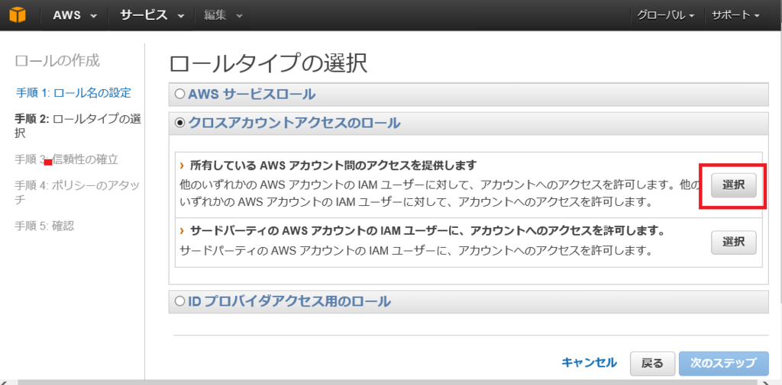The width and height of the screenshot is (782, 385).
Task: Click 手順 3: 信頼性の確立 step
Action: tap(66, 159)
